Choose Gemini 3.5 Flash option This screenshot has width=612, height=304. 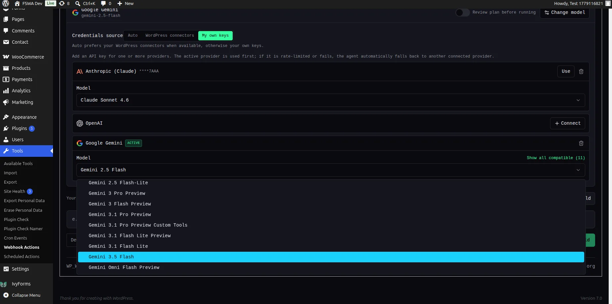pyautogui.click(x=331, y=257)
